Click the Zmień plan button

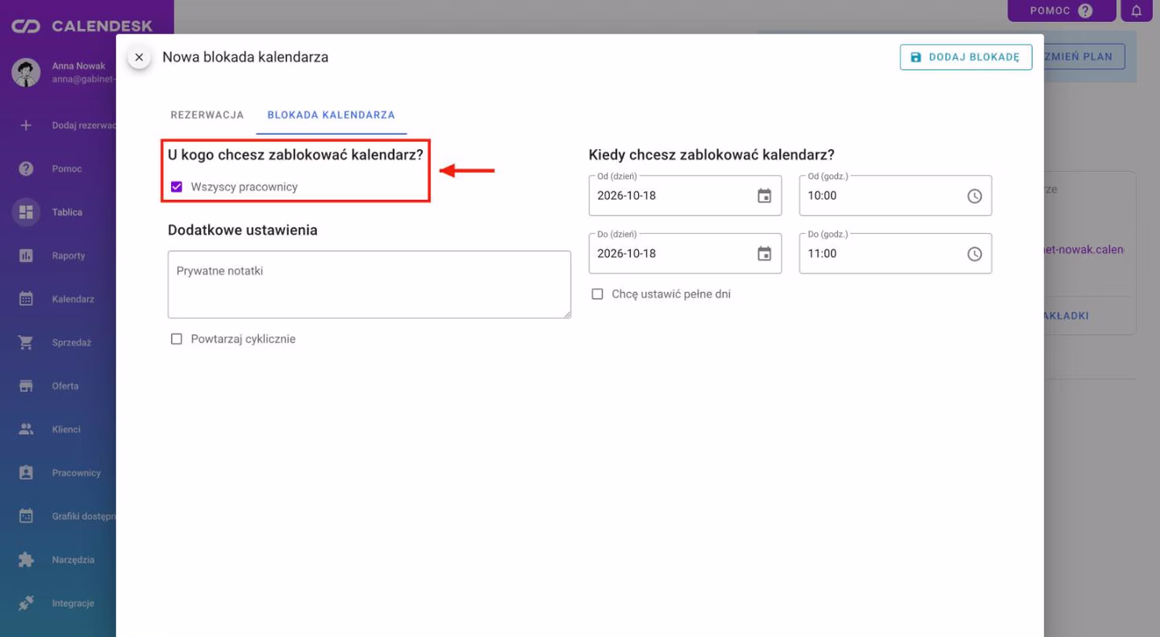click(1084, 56)
